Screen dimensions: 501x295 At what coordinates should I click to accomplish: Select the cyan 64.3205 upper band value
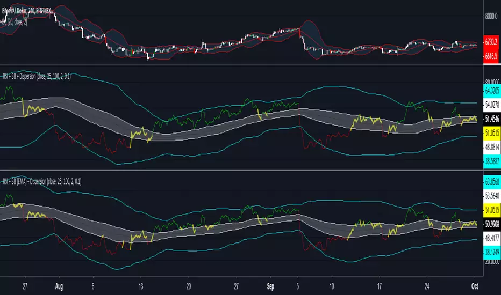pos(490,90)
